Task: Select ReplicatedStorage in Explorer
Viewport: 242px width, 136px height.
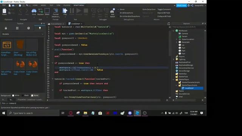Action: [186, 65]
